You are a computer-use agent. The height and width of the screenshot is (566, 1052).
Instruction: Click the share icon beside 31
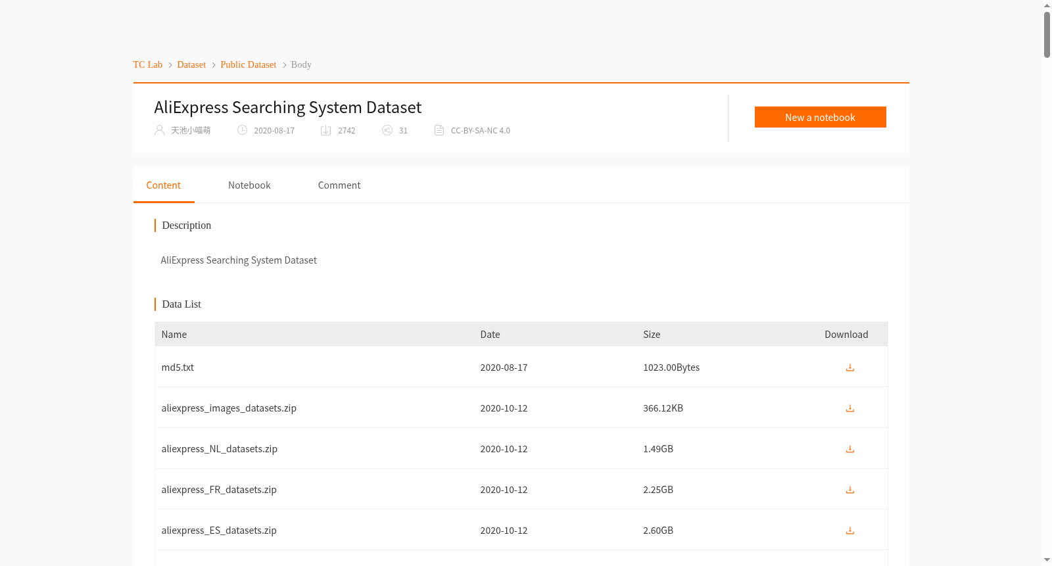(387, 130)
